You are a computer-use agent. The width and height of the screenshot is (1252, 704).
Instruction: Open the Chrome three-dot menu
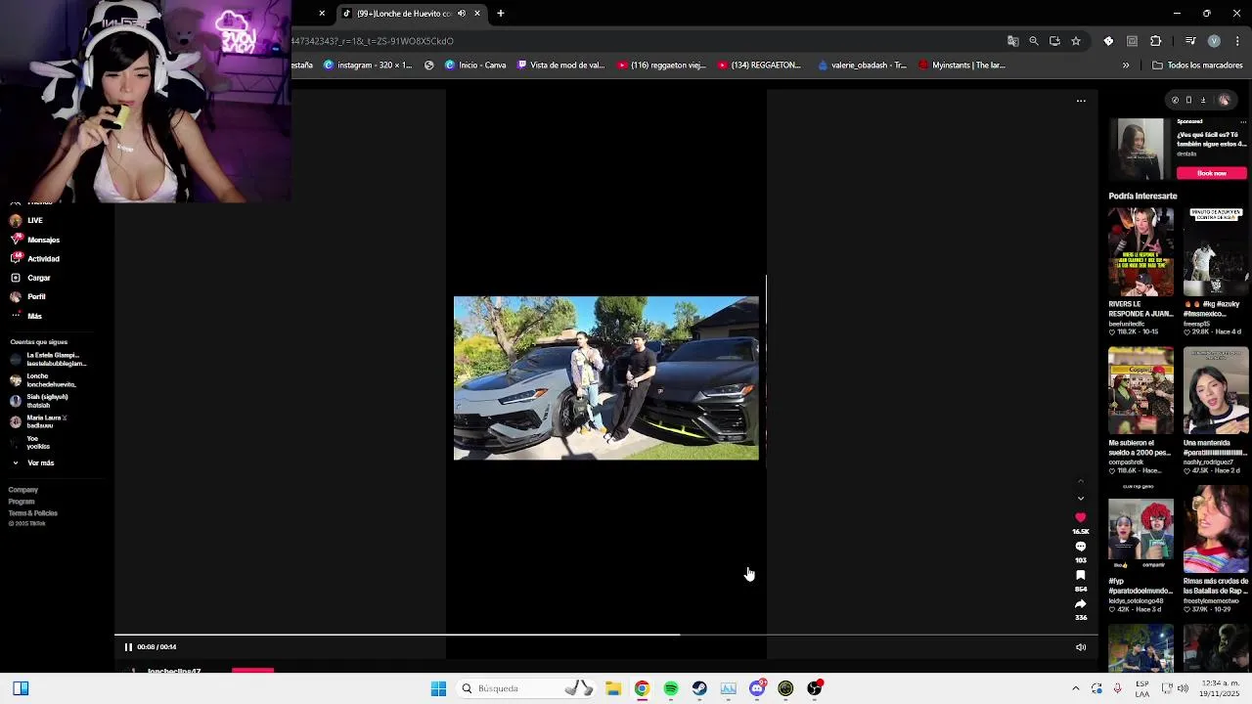pyautogui.click(x=1237, y=41)
